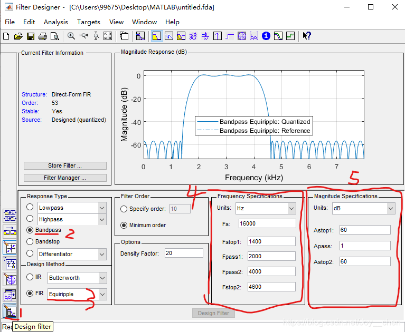Save the session using the floppy disk icon
This screenshot has height=332, width=405.
(x=31, y=36)
